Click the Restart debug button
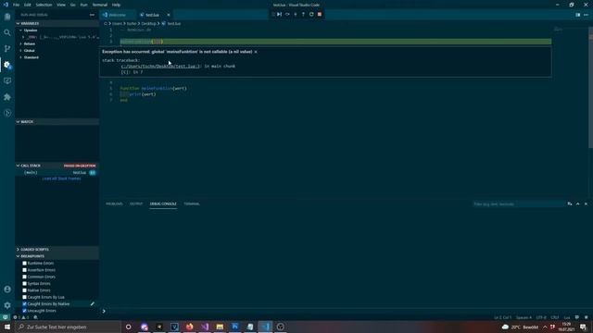Viewport: 593px width, 333px height. [x=311, y=15]
